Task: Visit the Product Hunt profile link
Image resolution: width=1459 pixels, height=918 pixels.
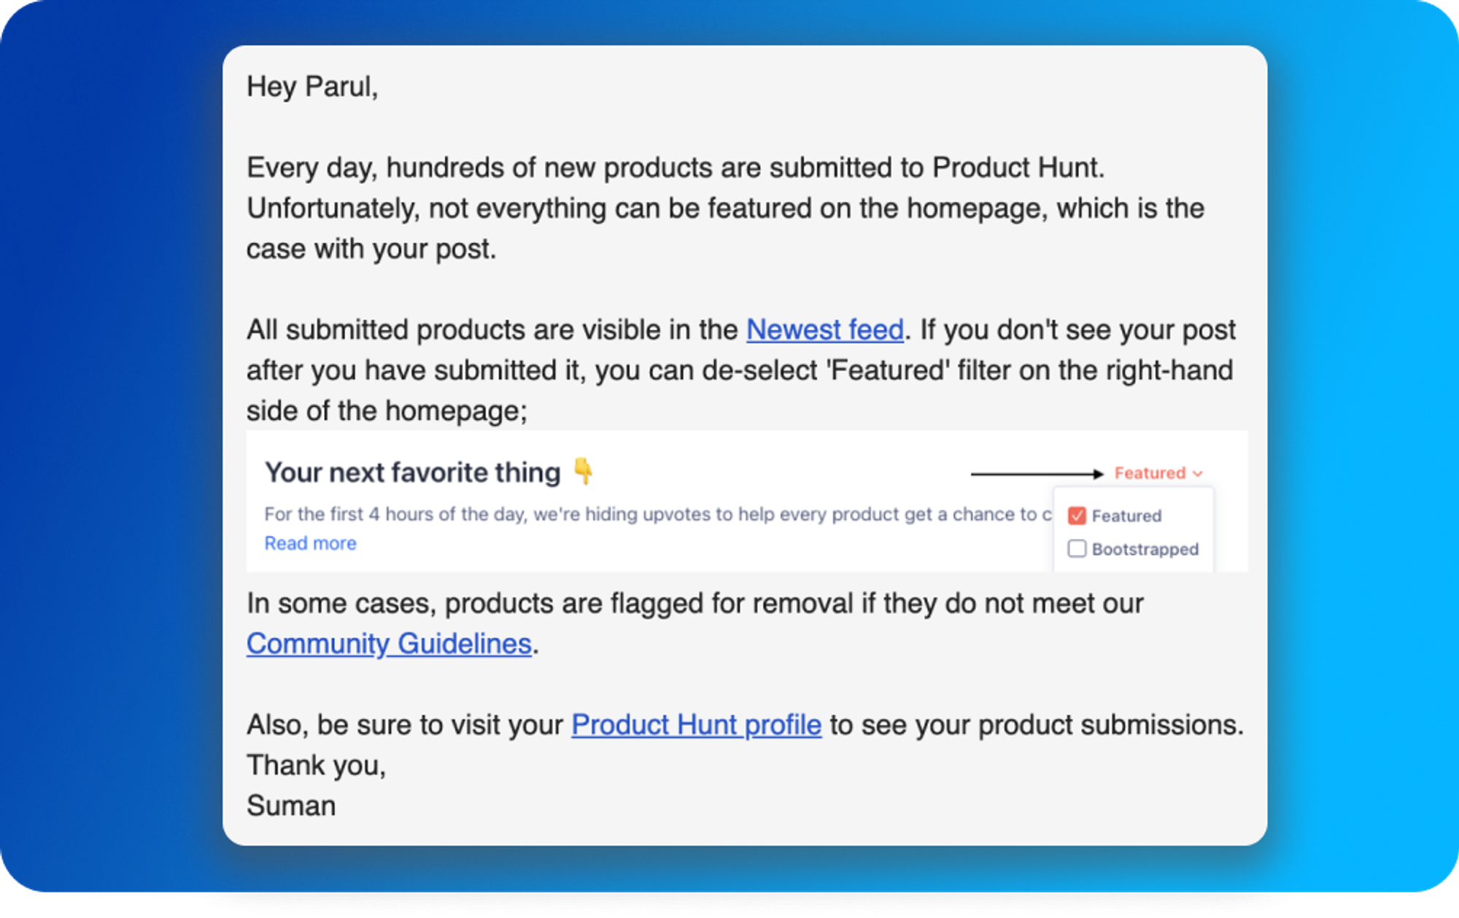Action: (x=696, y=725)
